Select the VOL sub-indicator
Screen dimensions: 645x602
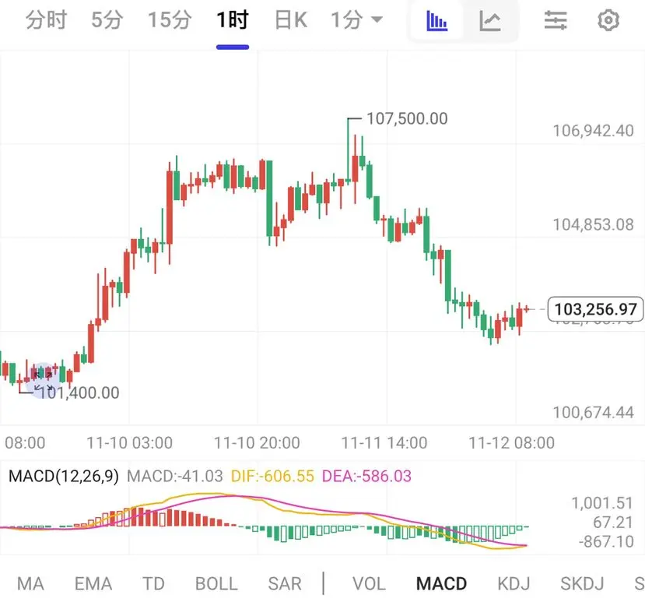369,583
